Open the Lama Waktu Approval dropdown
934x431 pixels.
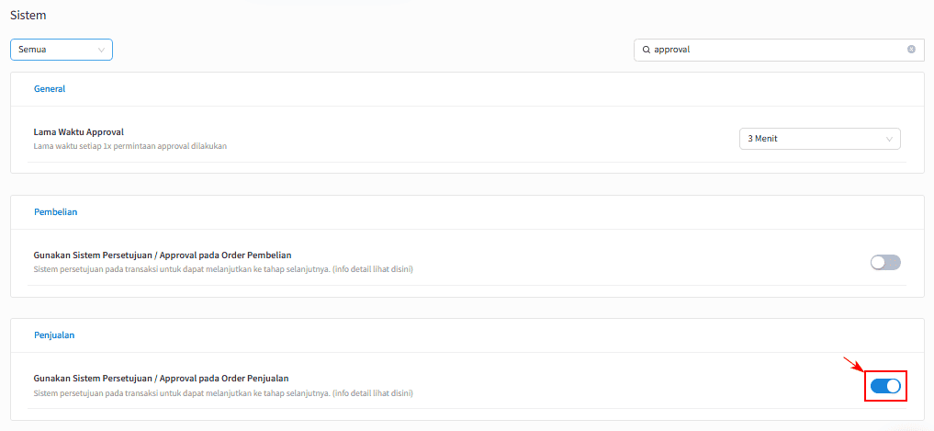point(819,139)
